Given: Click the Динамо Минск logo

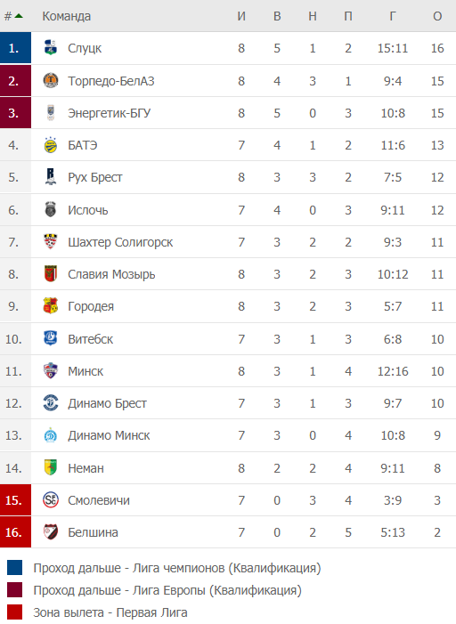Looking at the screenshot, I should (x=51, y=435).
